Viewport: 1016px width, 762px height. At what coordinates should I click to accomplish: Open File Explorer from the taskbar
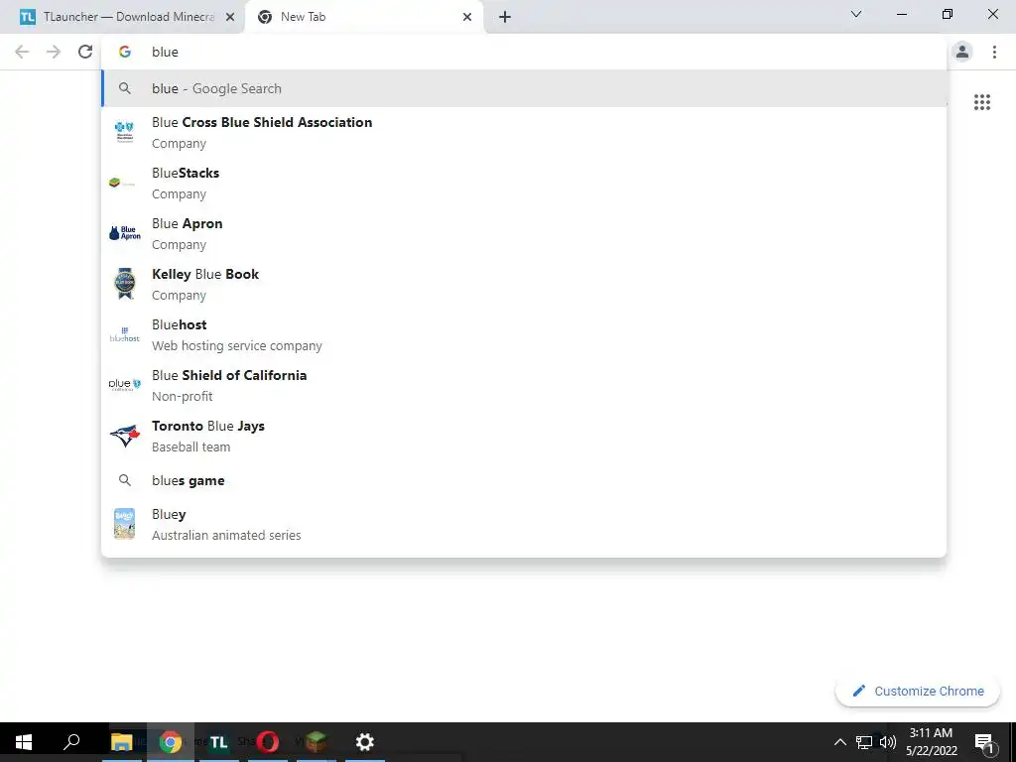[122, 742]
